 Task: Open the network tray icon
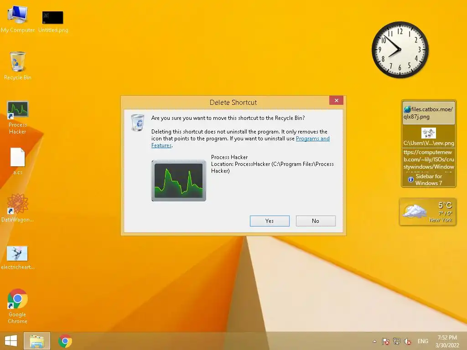(397, 341)
